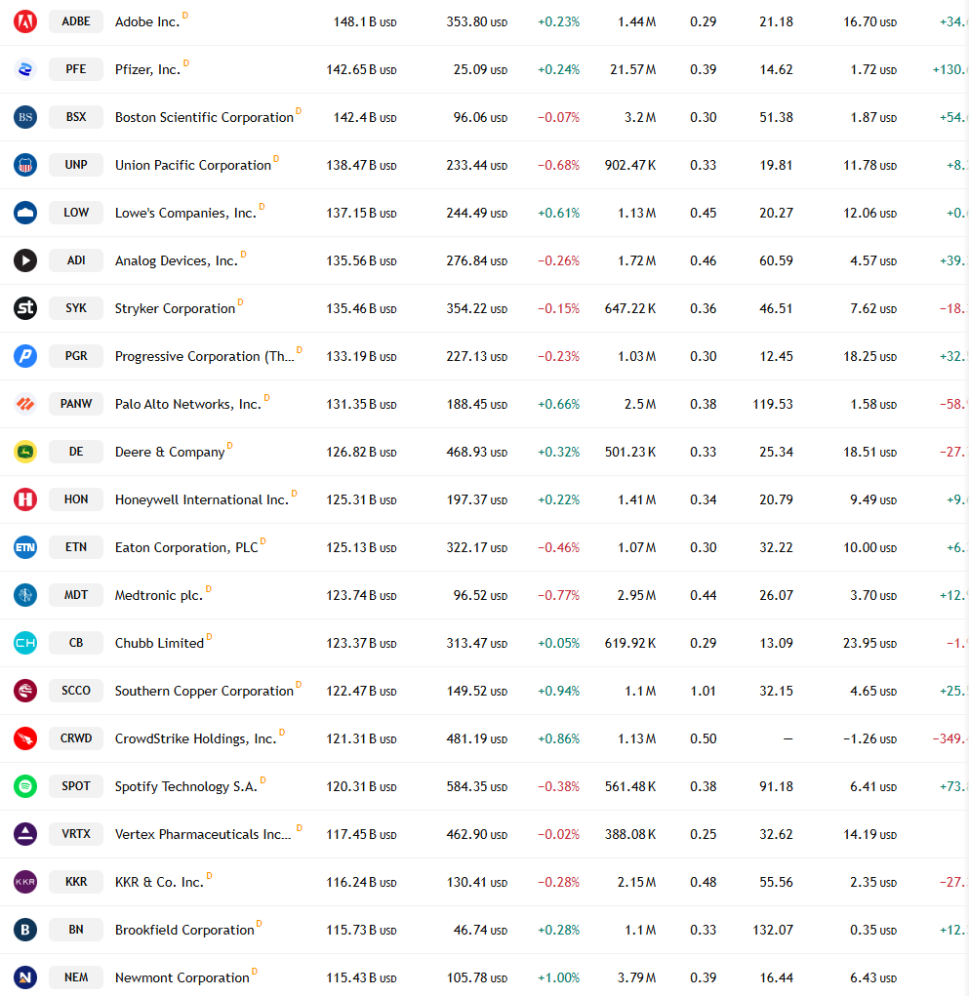The image size is (969, 996).
Task: Open Palo Alto Networks, Inc. link
Action: 188,405
